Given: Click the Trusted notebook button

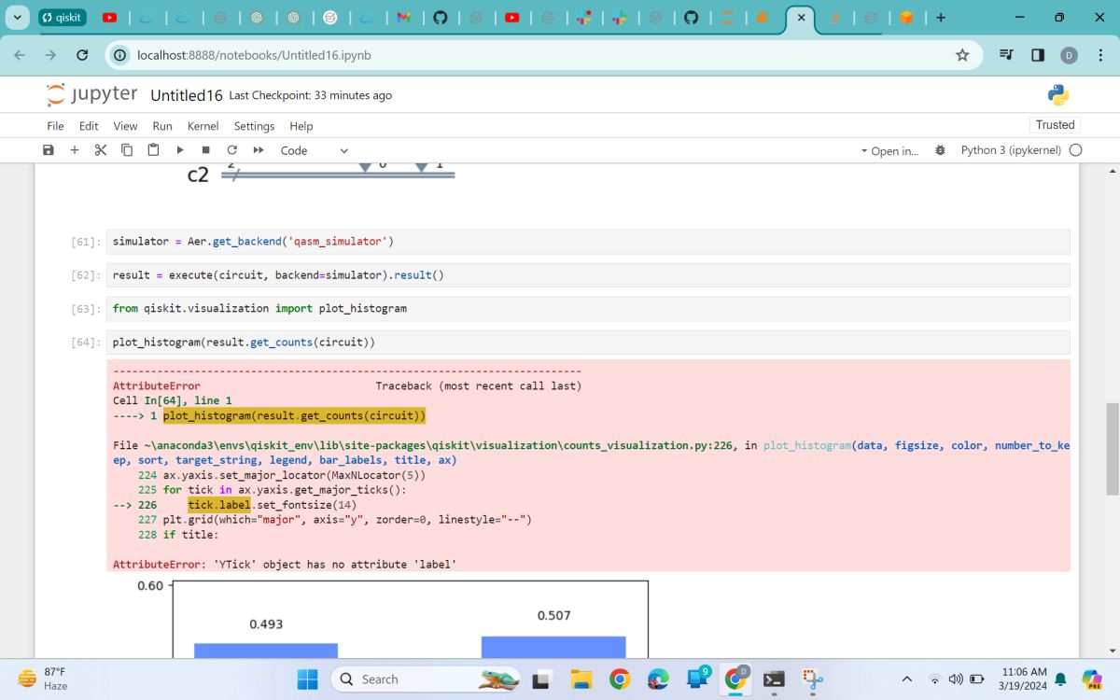Looking at the screenshot, I should 1055,125.
